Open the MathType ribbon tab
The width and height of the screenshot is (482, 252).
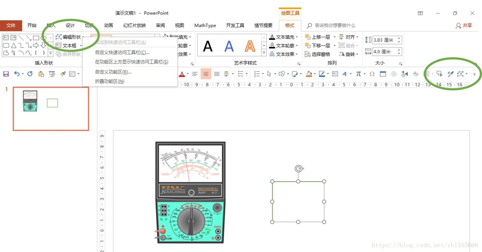(x=205, y=25)
